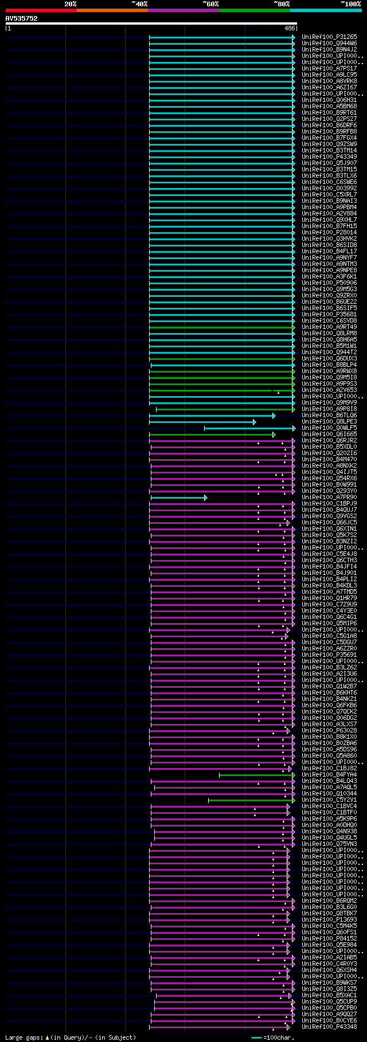The height and width of the screenshot is (1042, 367).
Task: Select label UniRef100_P28014
Action: point(329,233)
